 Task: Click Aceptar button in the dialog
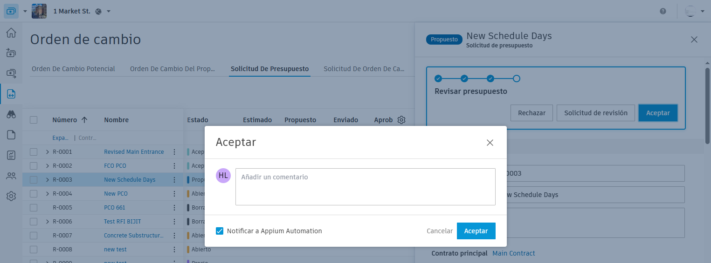click(x=476, y=231)
